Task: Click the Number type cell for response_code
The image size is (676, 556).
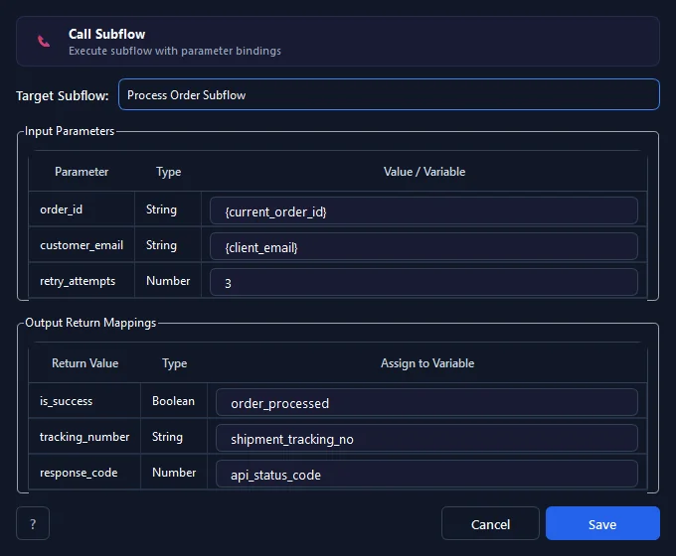Action: (x=174, y=473)
